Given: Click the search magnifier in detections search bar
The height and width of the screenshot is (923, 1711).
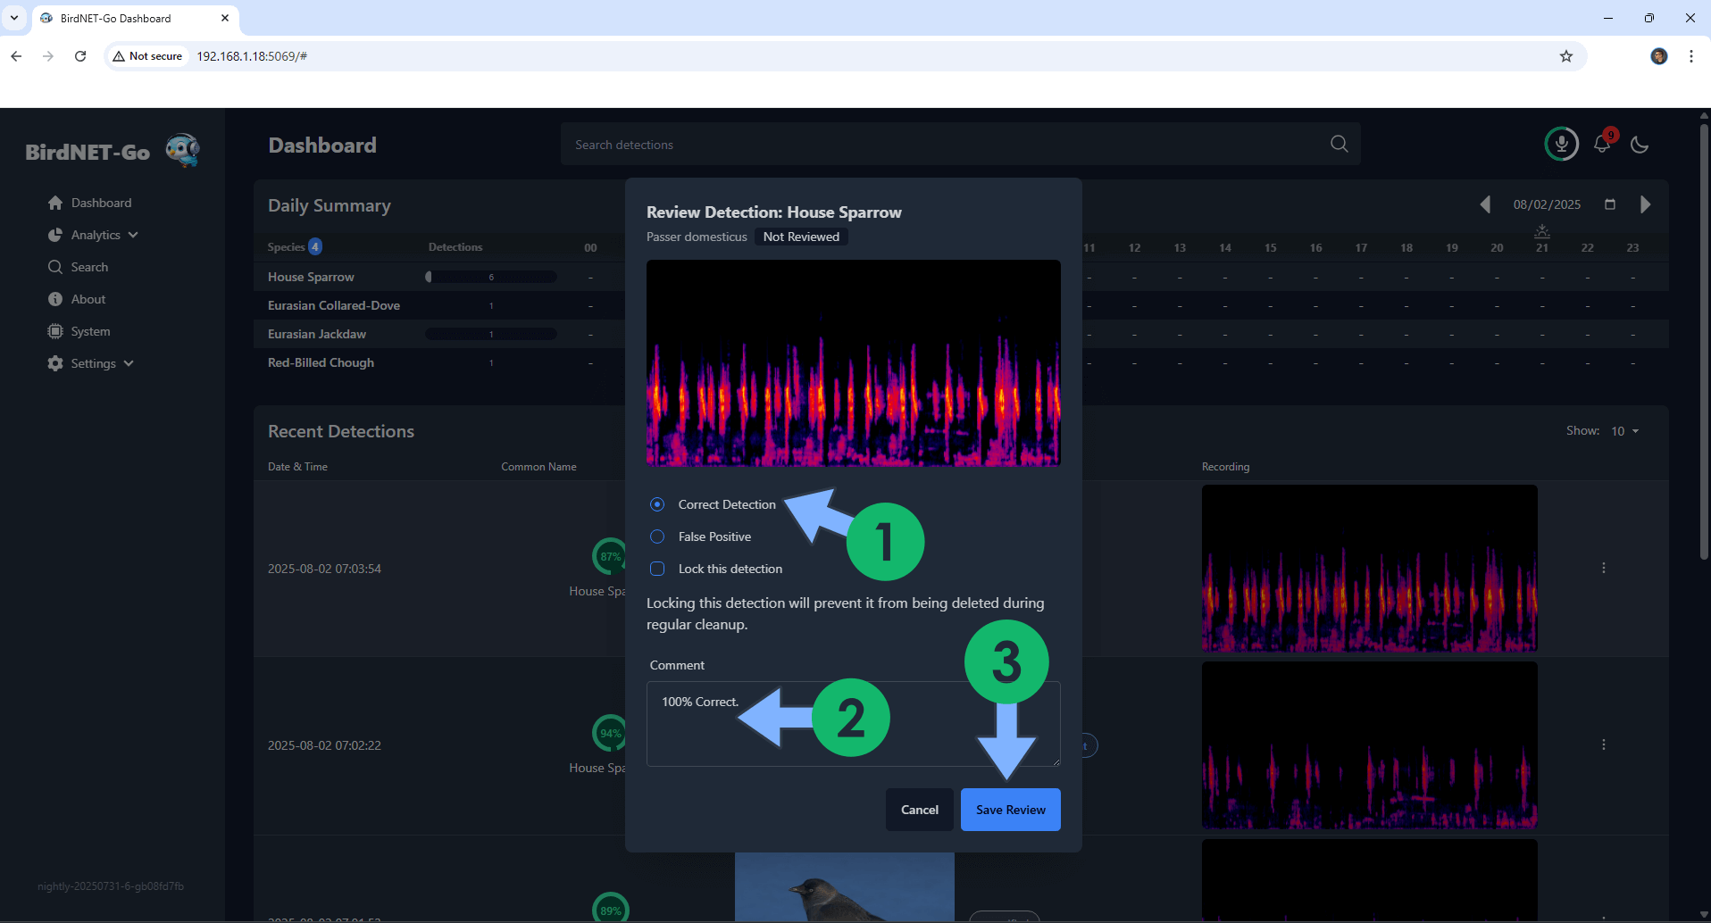Looking at the screenshot, I should [x=1339, y=144].
